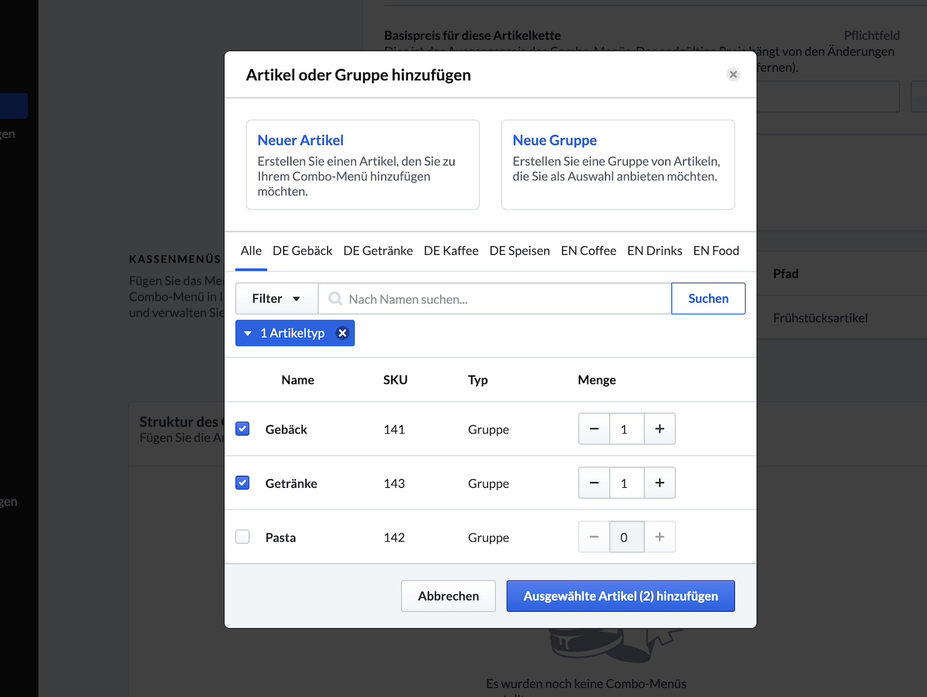Click the Name column header
Screen dimensions: 927x697
[298, 380]
